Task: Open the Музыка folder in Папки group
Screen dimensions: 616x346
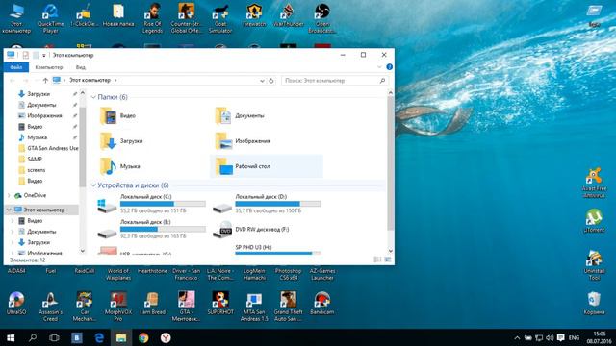Action: tap(119, 166)
